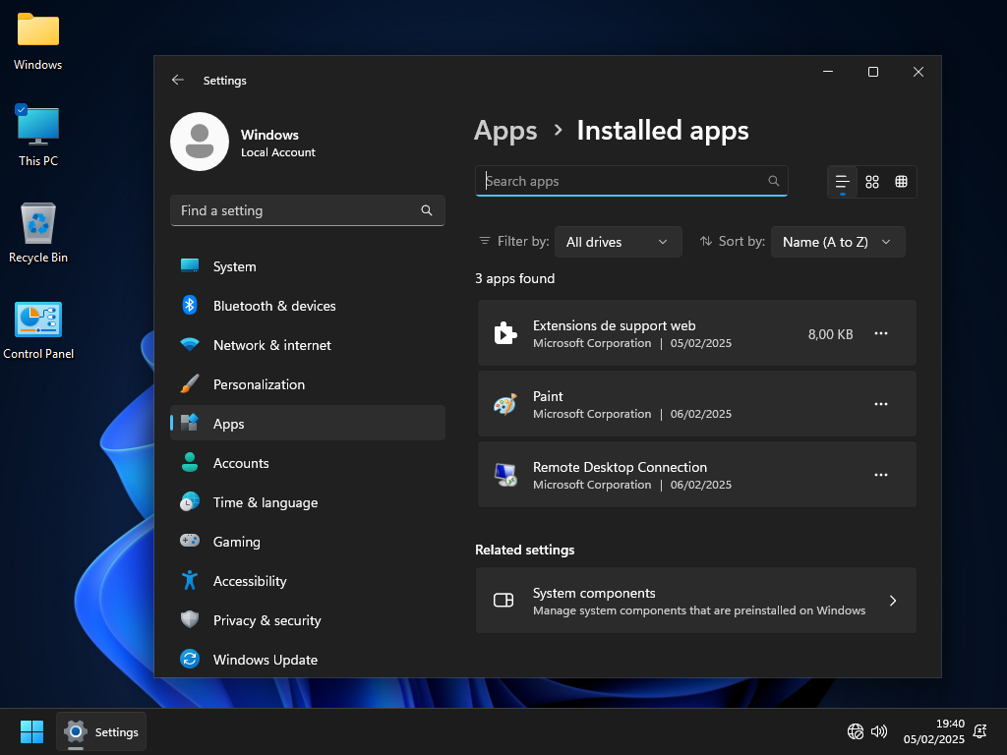1007x755 pixels.
Task: Open the notifications bell icon
Action: point(980,731)
